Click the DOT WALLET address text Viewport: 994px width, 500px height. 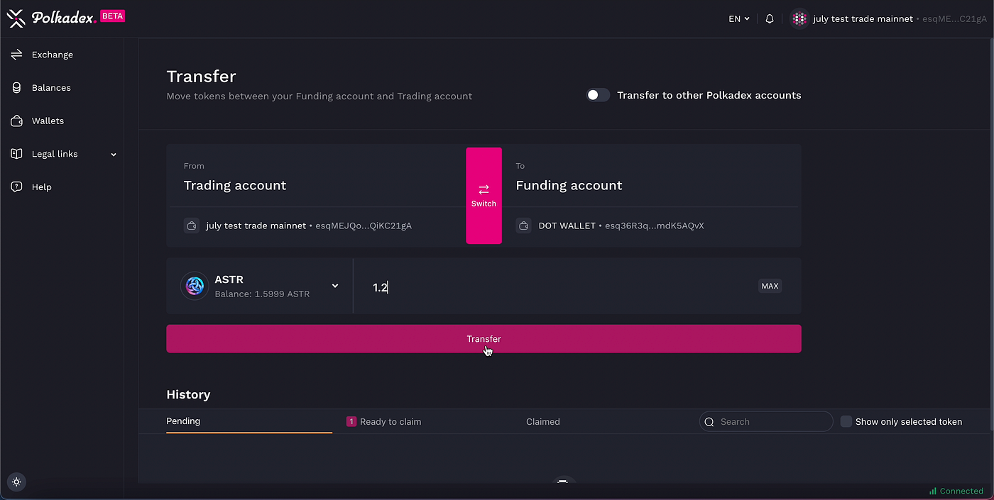click(621, 226)
